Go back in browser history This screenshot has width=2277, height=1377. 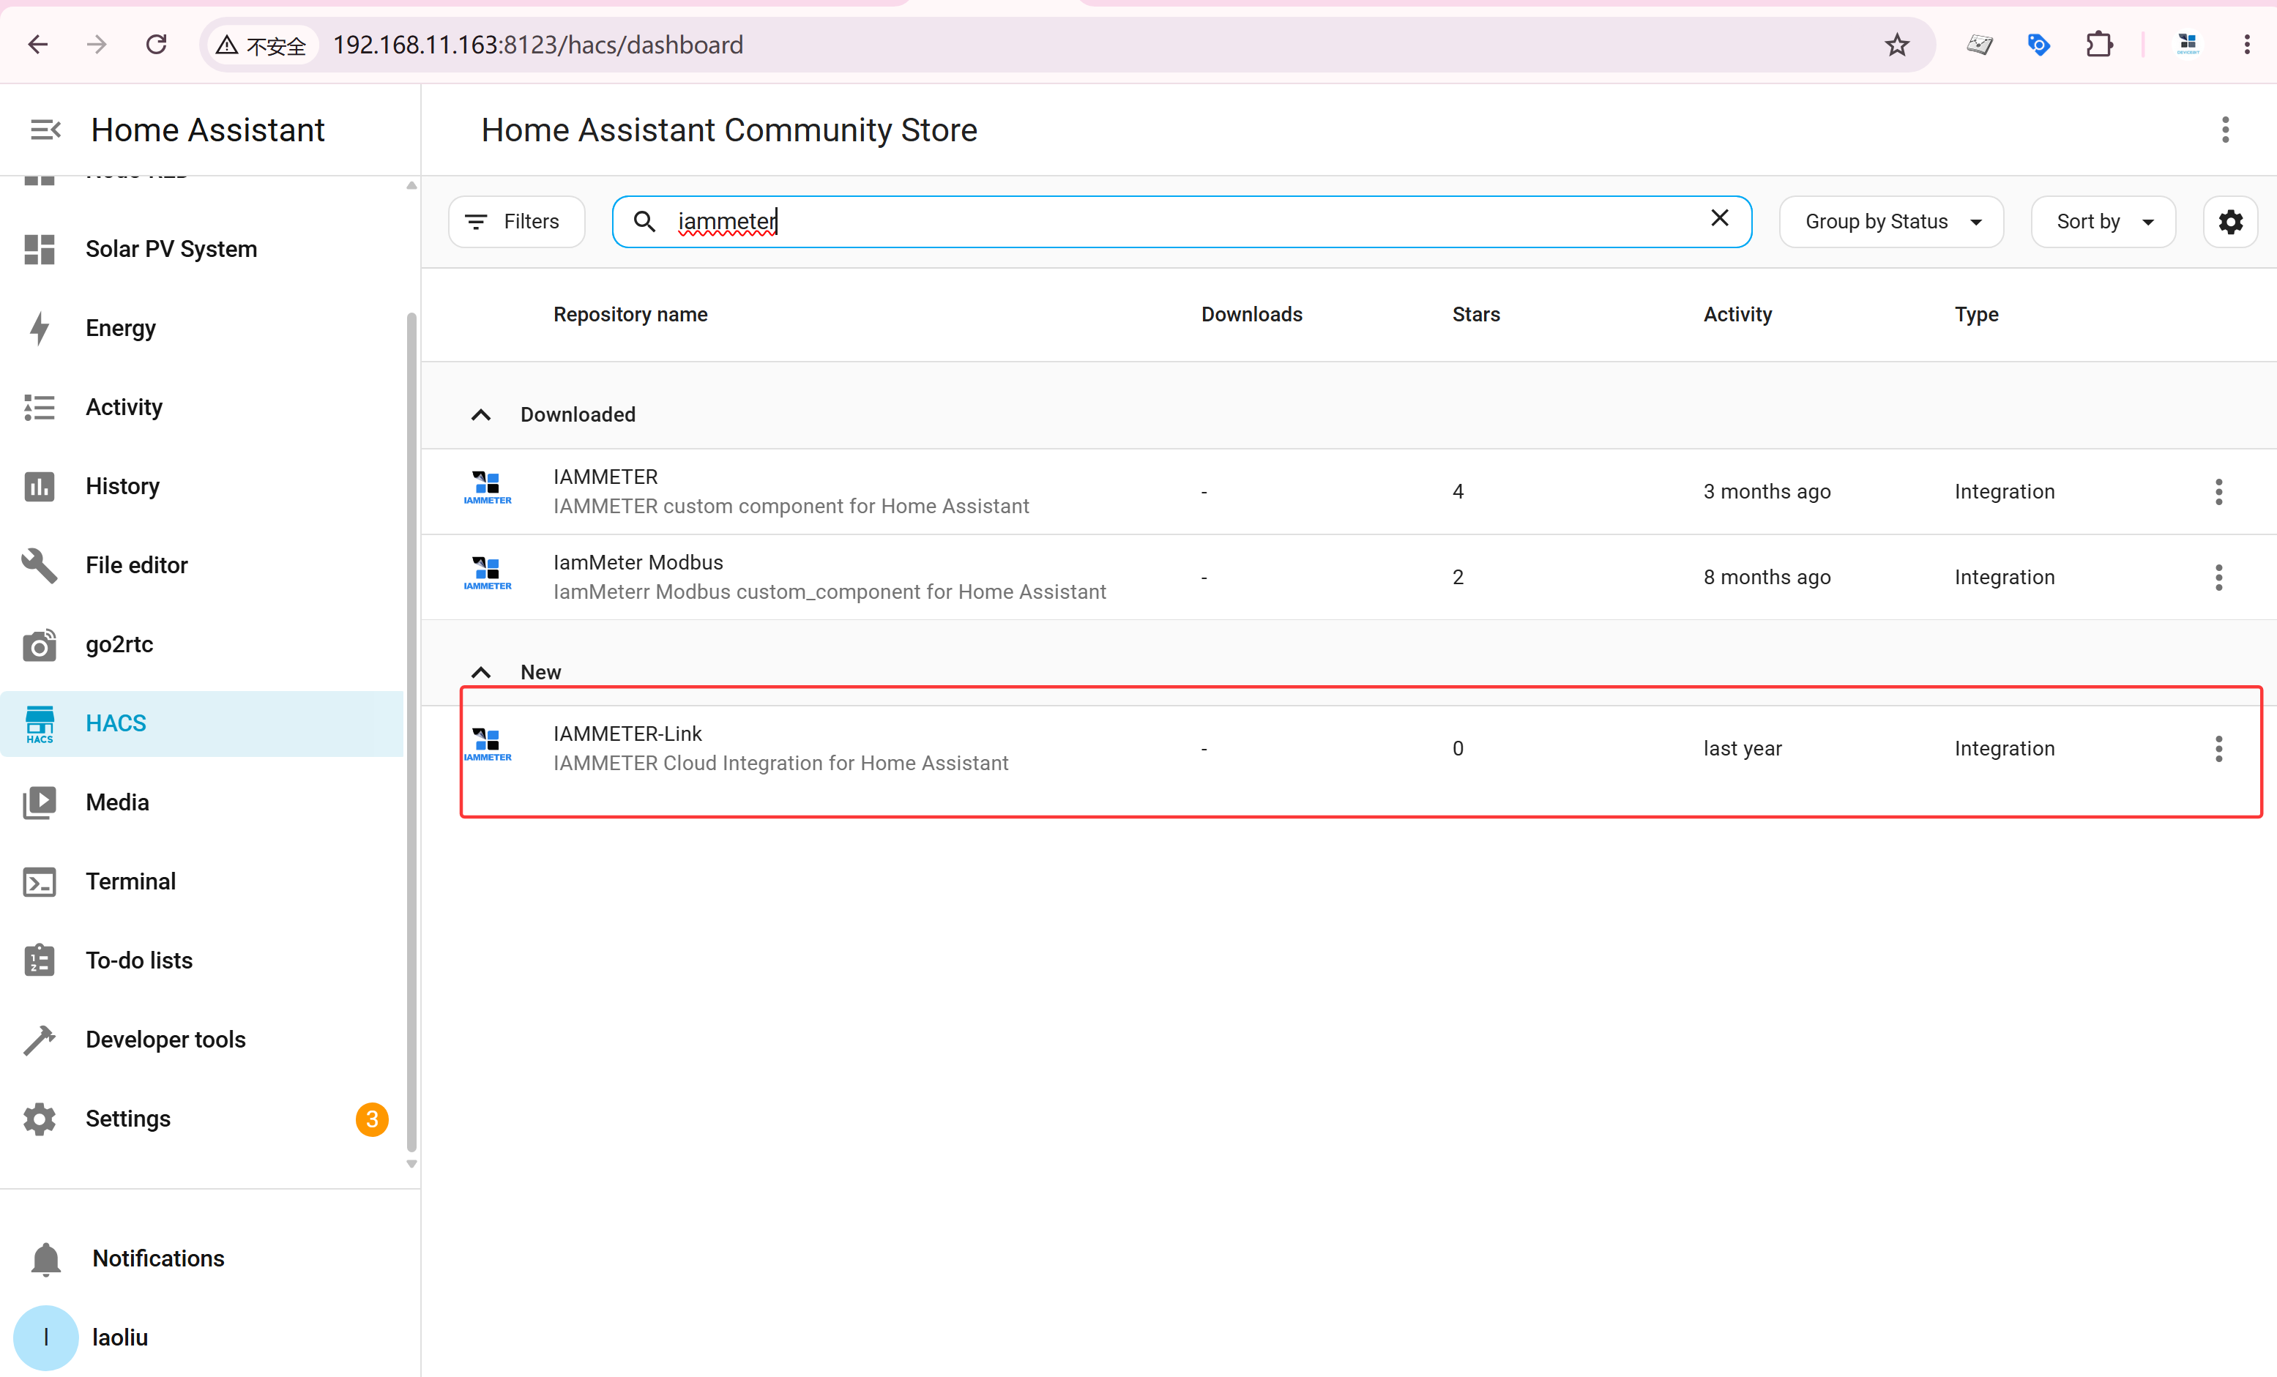coord(38,45)
